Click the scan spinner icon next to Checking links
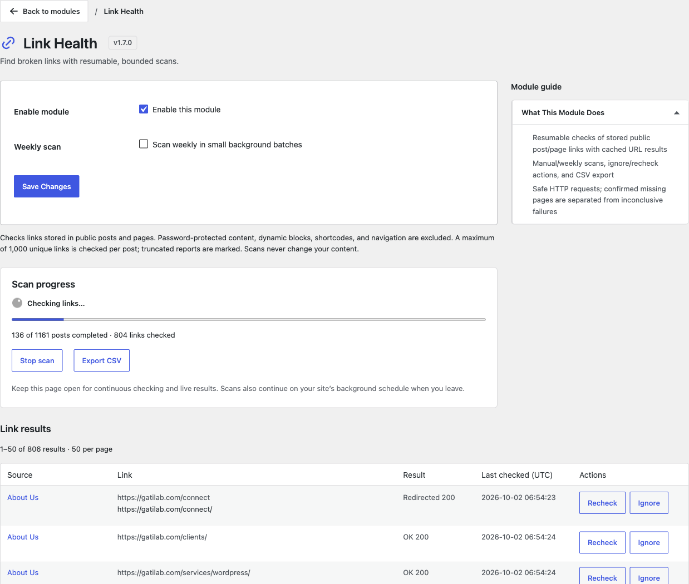The width and height of the screenshot is (689, 584). [17, 303]
